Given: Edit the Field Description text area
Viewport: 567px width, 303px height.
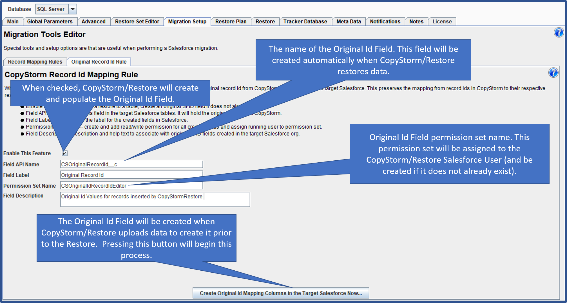Looking at the screenshot, I should click(155, 199).
